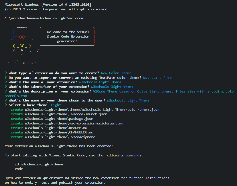
Task: Click the README.md create line
Action: tap(49, 128)
